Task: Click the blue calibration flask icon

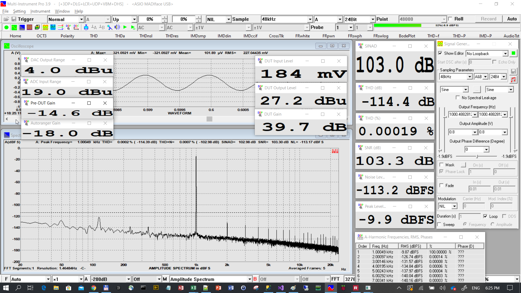Action: click(x=86, y=27)
